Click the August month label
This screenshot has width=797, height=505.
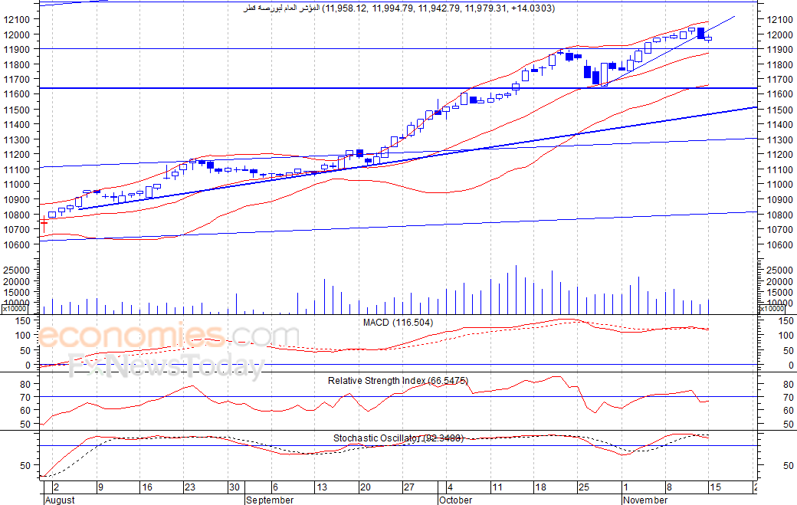coord(60,500)
